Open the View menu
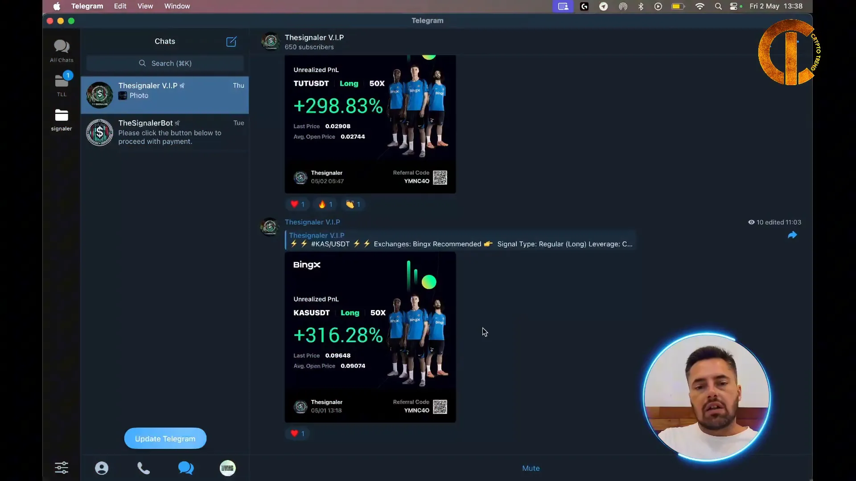 coord(145,6)
